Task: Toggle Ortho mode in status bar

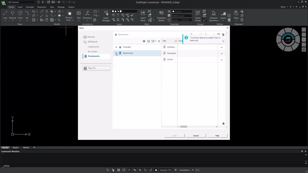Action: [124, 170]
